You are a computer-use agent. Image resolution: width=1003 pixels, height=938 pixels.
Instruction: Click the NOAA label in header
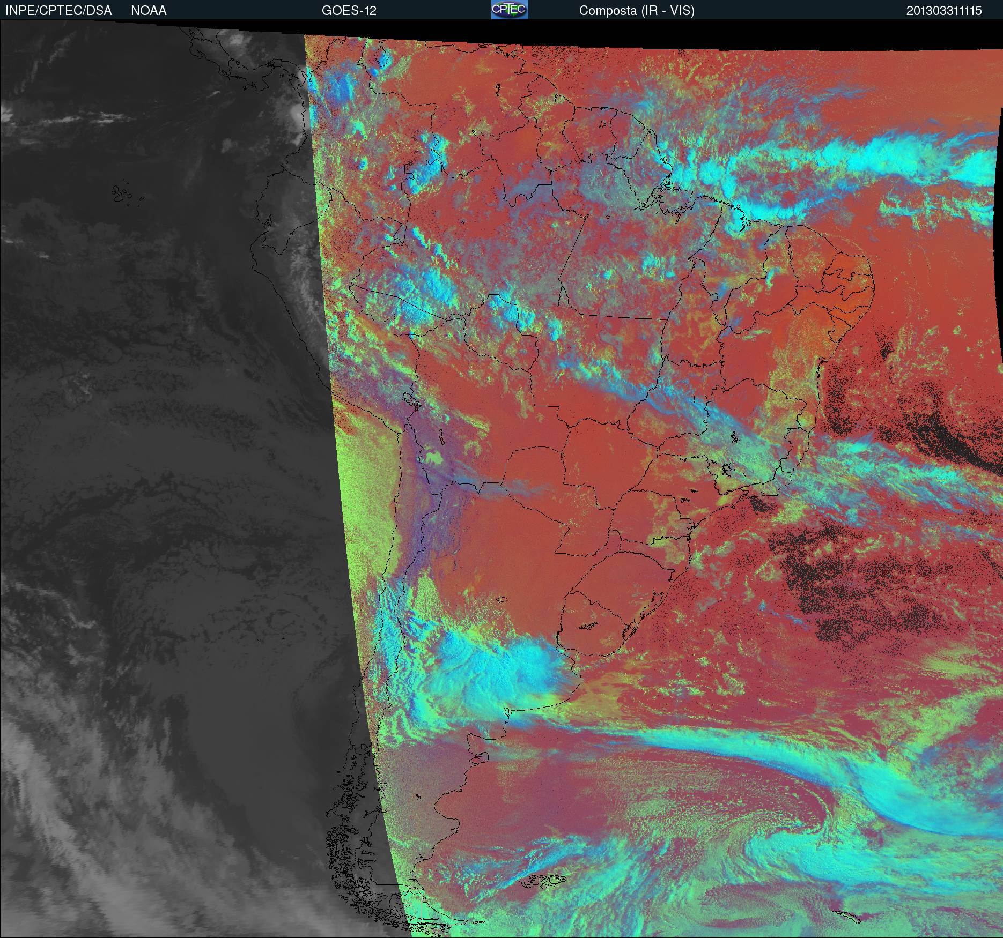click(149, 11)
